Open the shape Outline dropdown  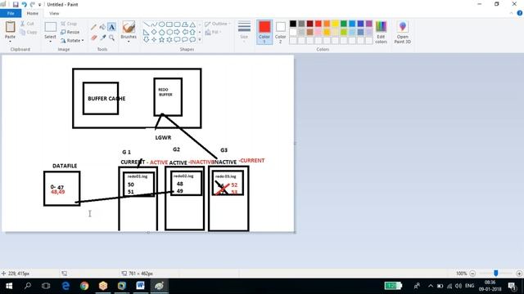[x=218, y=24]
